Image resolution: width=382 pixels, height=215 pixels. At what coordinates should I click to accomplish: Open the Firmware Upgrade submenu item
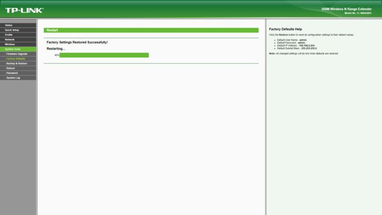tap(16, 54)
